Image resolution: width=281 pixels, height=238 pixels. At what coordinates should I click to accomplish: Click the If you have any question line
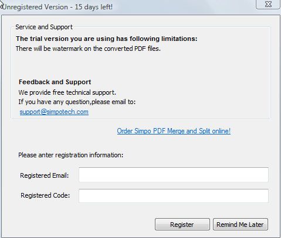[77, 102]
